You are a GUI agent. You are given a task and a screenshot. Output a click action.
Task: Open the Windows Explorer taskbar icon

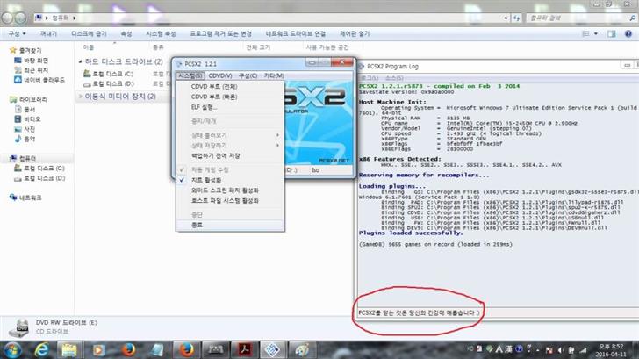coord(69,350)
